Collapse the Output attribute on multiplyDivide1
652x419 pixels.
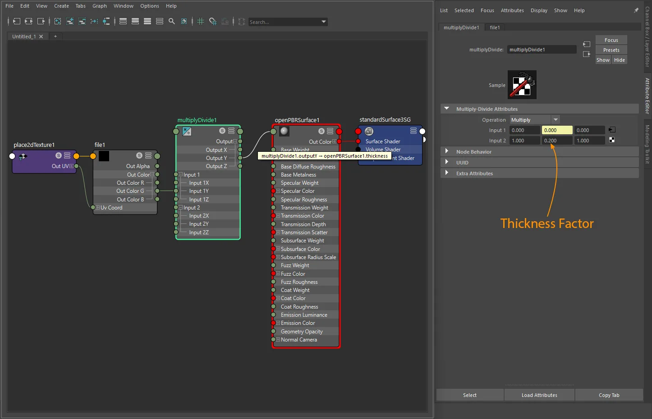pos(235,141)
